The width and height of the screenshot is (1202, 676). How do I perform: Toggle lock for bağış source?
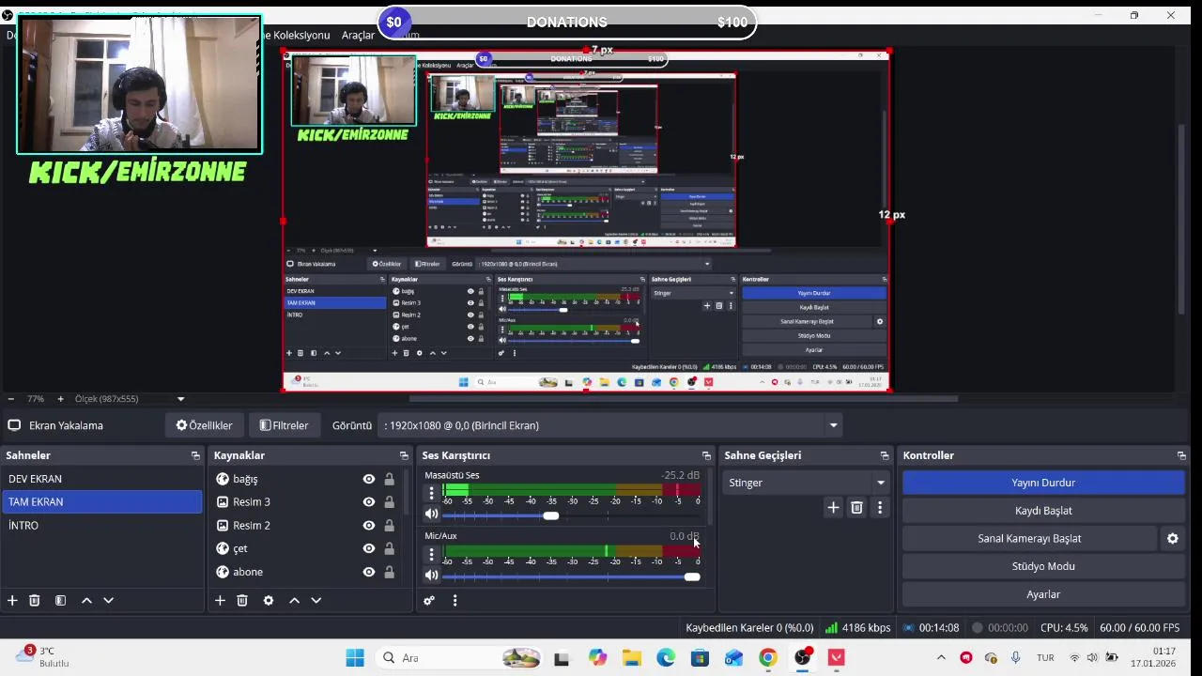[x=389, y=479]
